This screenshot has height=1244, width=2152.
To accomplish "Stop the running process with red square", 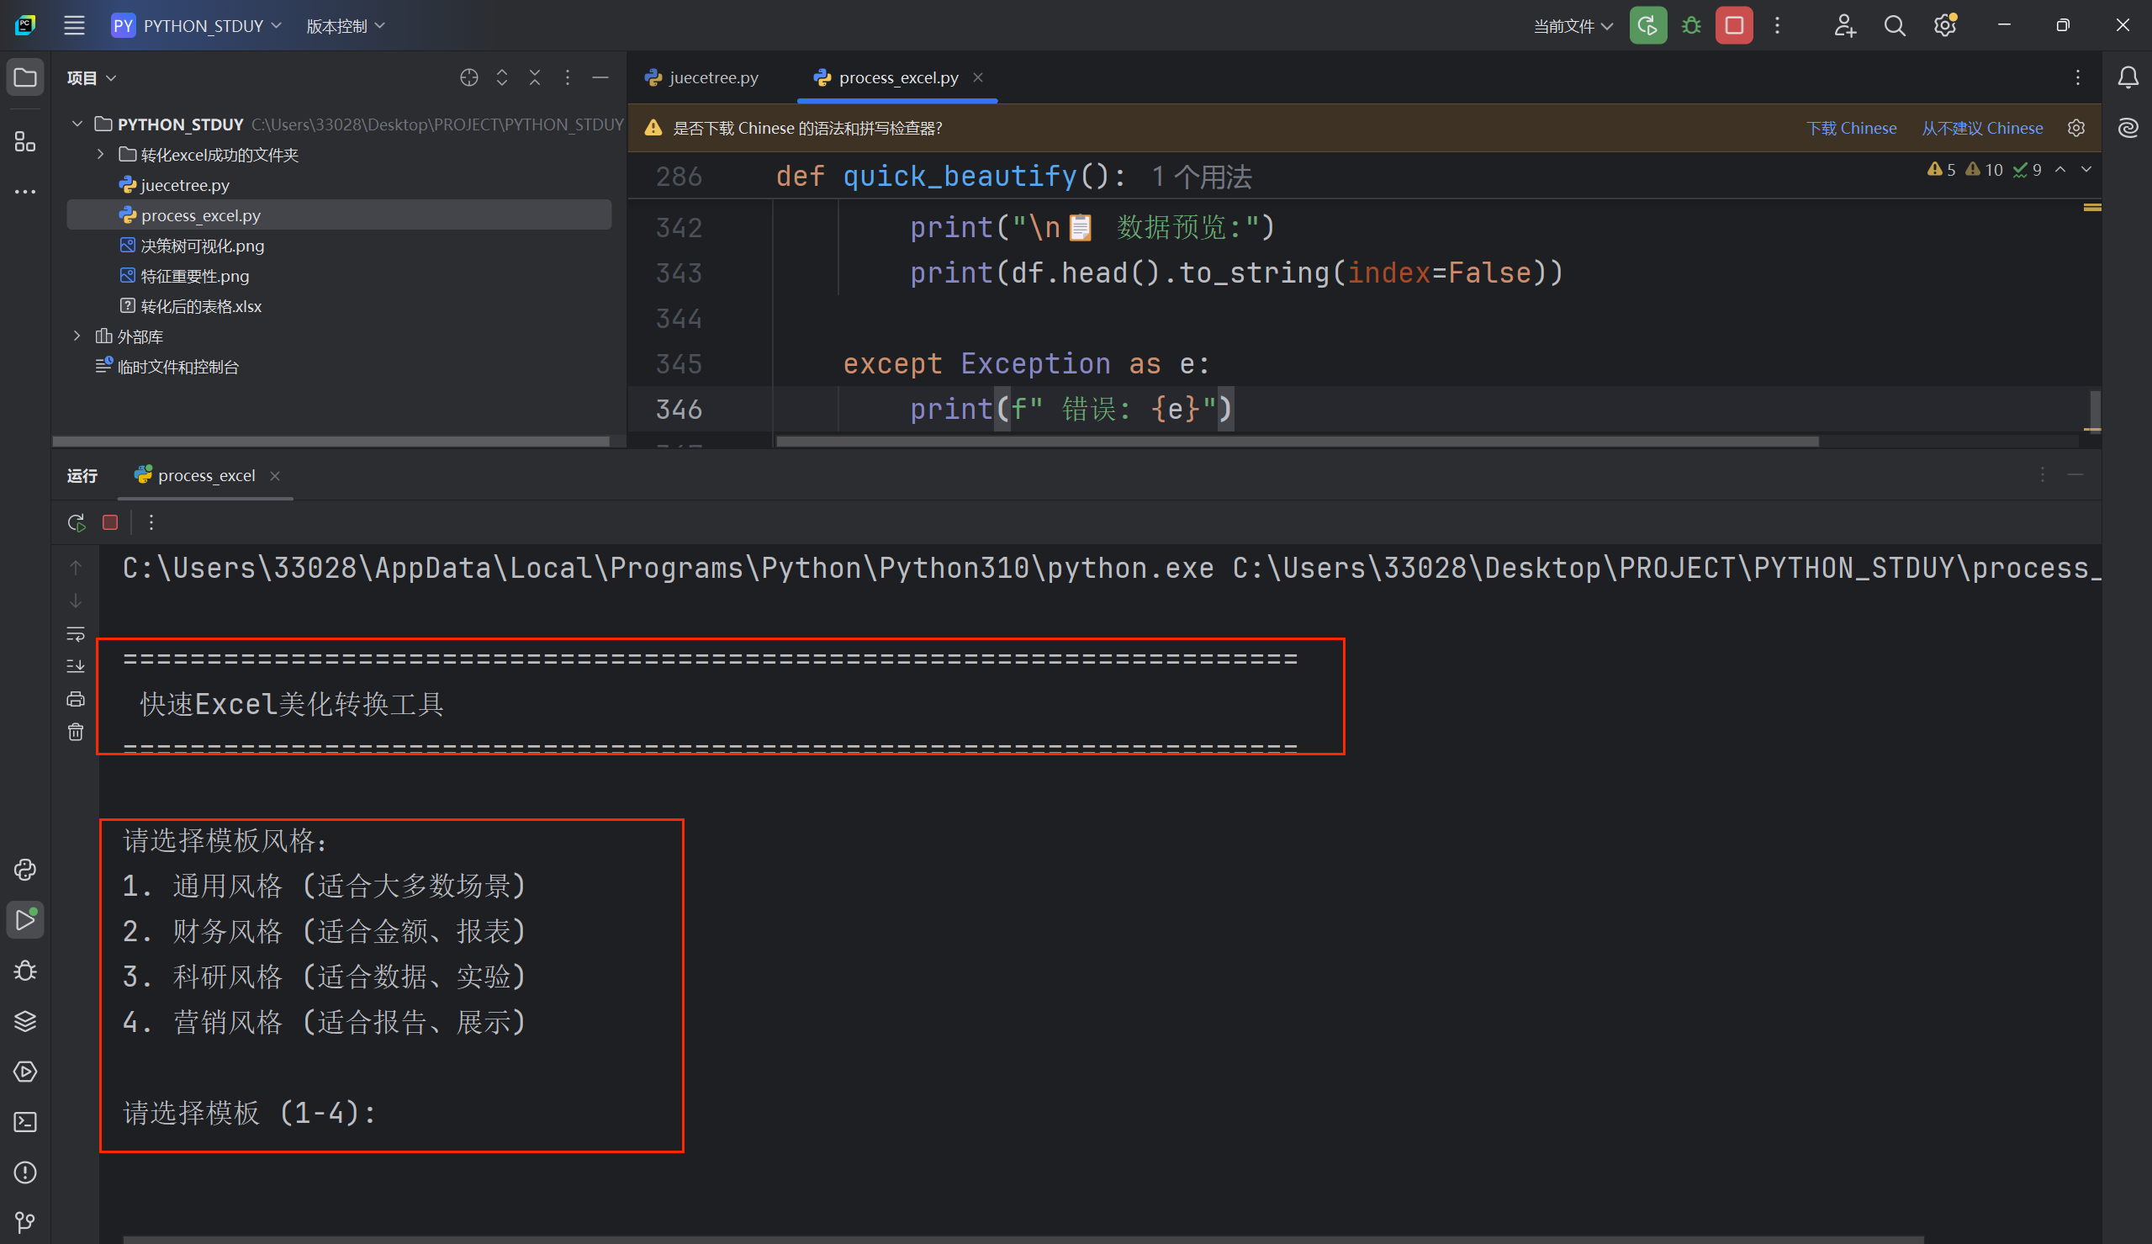I will click(1733, 25).
